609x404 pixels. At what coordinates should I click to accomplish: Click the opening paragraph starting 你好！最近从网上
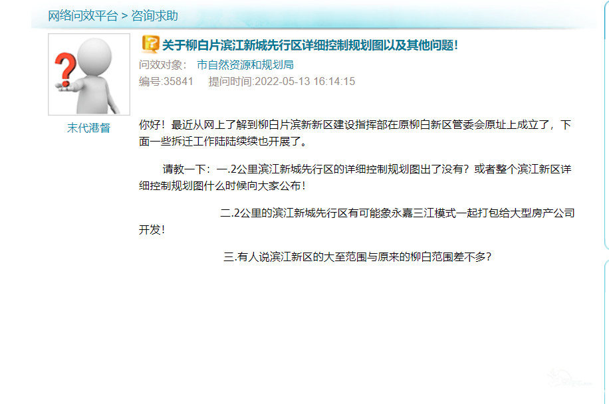coord(355,133)
